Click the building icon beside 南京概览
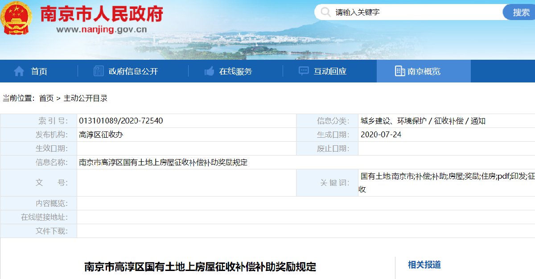This screenshot has width=535, height=279. coord(400,71)
